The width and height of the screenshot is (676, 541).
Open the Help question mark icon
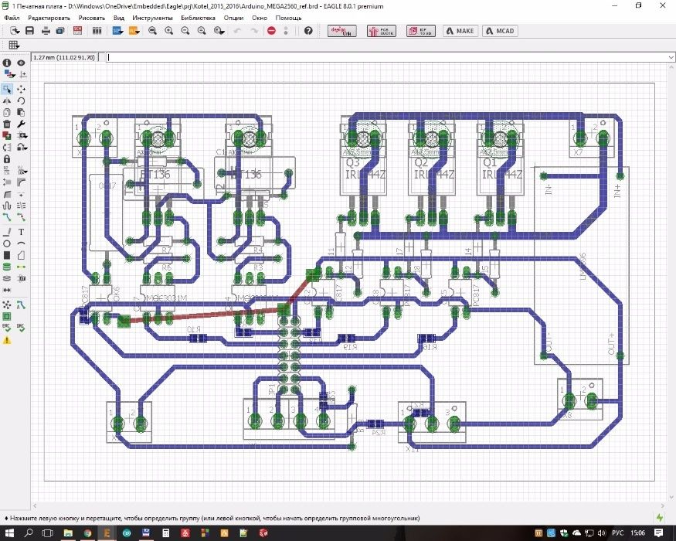pos(308,31)
